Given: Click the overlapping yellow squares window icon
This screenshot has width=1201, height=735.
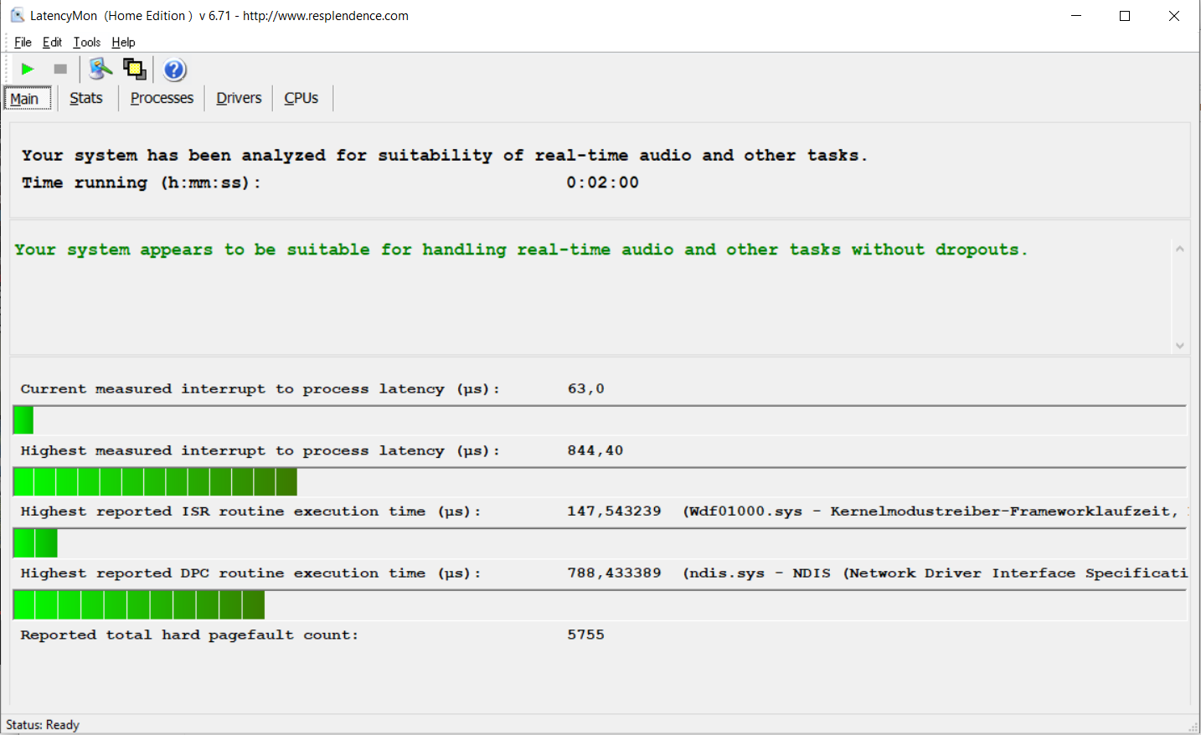Looking at the screenshot, I should click(134, 69).
